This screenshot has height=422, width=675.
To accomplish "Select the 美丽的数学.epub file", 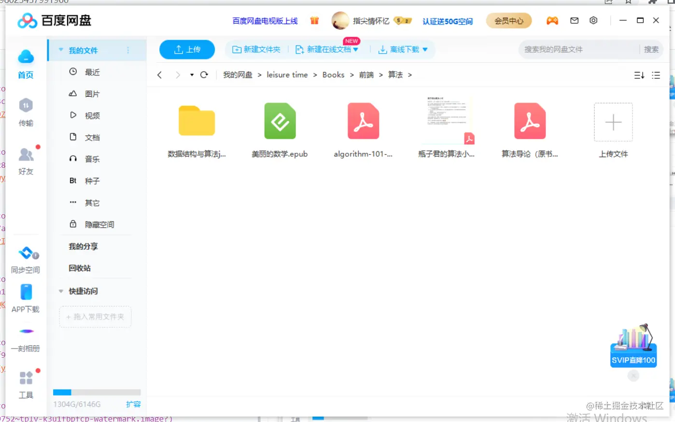I will pos(280,121).
